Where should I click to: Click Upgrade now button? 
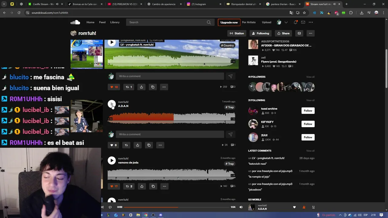pyautogui.click(x=229, y=22)
